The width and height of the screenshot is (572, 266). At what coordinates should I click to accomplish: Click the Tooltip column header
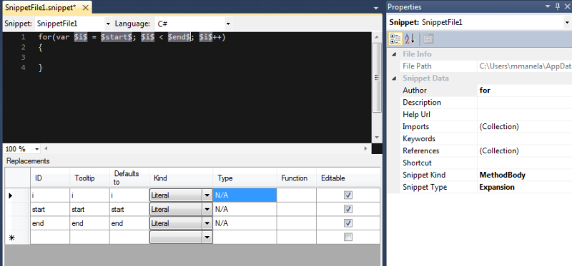click(89, 178)
